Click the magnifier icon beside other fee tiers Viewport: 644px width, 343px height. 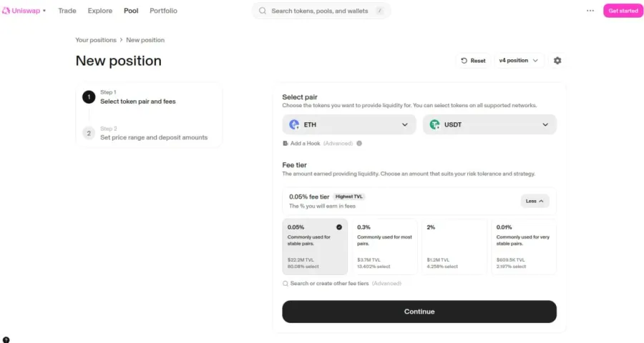(x=285, y=283)
